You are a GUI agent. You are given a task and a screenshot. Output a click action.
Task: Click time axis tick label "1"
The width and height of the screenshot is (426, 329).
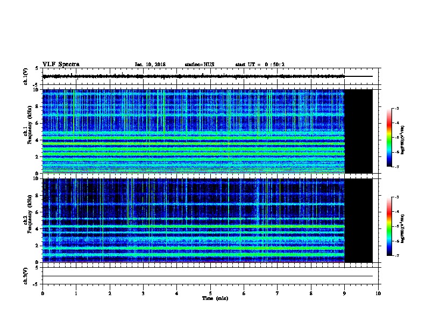click(x=76, y=293)
